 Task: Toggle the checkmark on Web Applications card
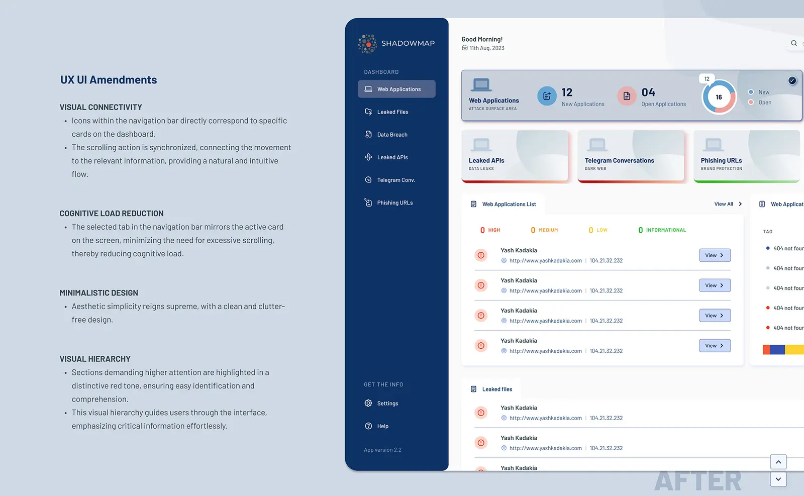(792, 80)
